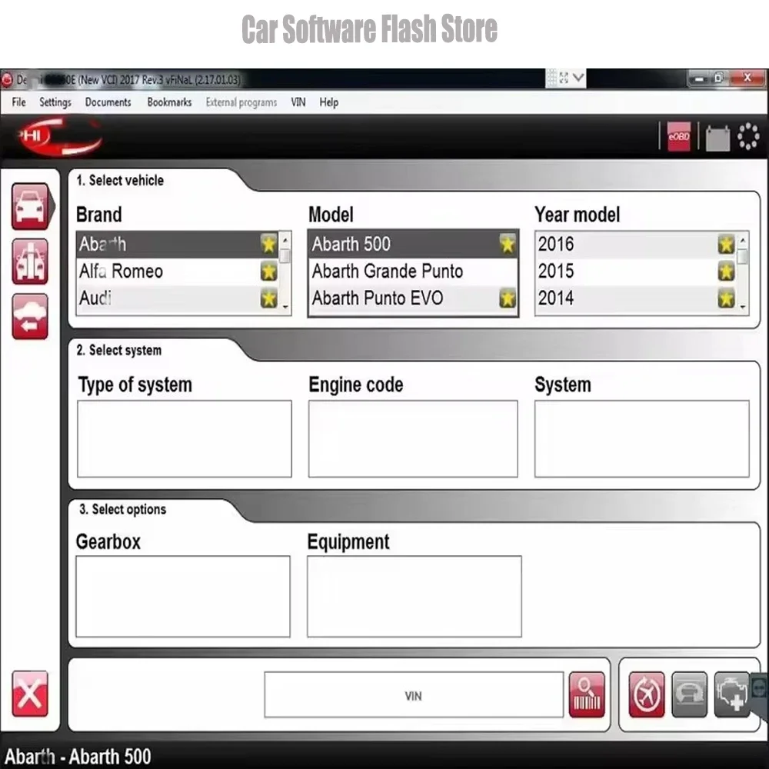The image size is (769, 769).
Task: Click the fullscreen expand icon in title bar
Action: pyautogui.click(x=564, y=78)
